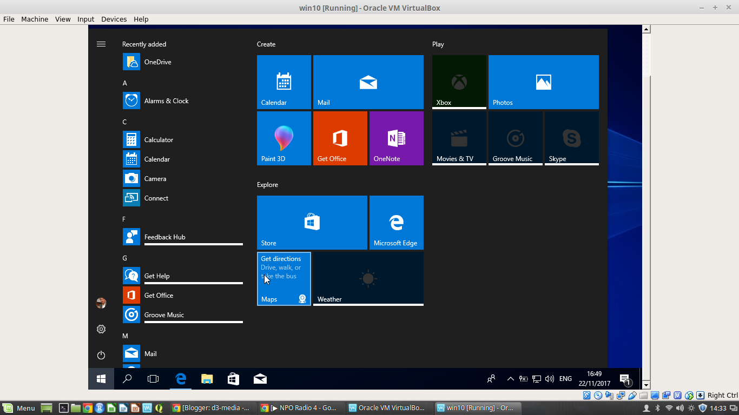Open Microsoft Store from the taskbar
This screenshot has height=415, width=739.
(x=233, y=379)
